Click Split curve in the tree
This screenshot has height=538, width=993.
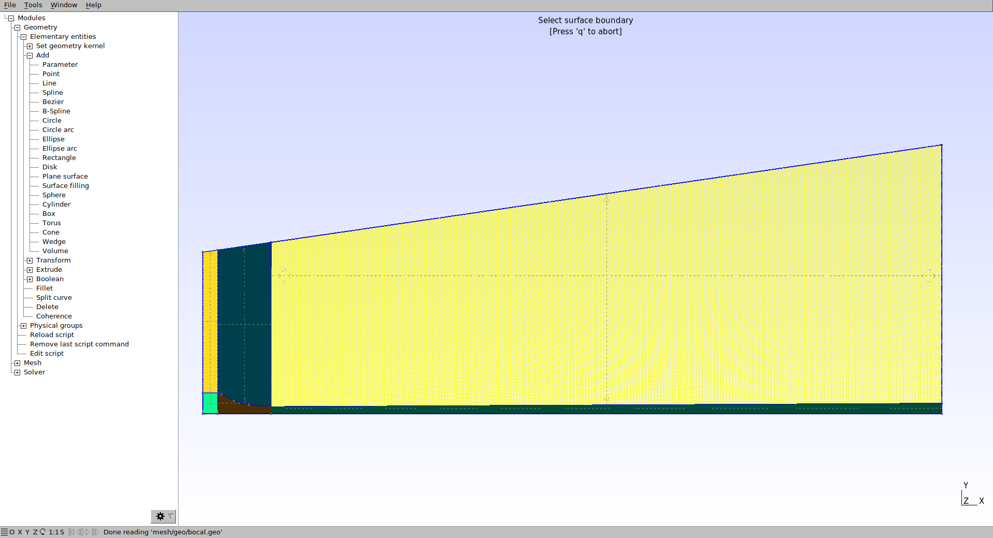(54, 298)
